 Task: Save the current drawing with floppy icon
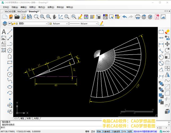23,17
